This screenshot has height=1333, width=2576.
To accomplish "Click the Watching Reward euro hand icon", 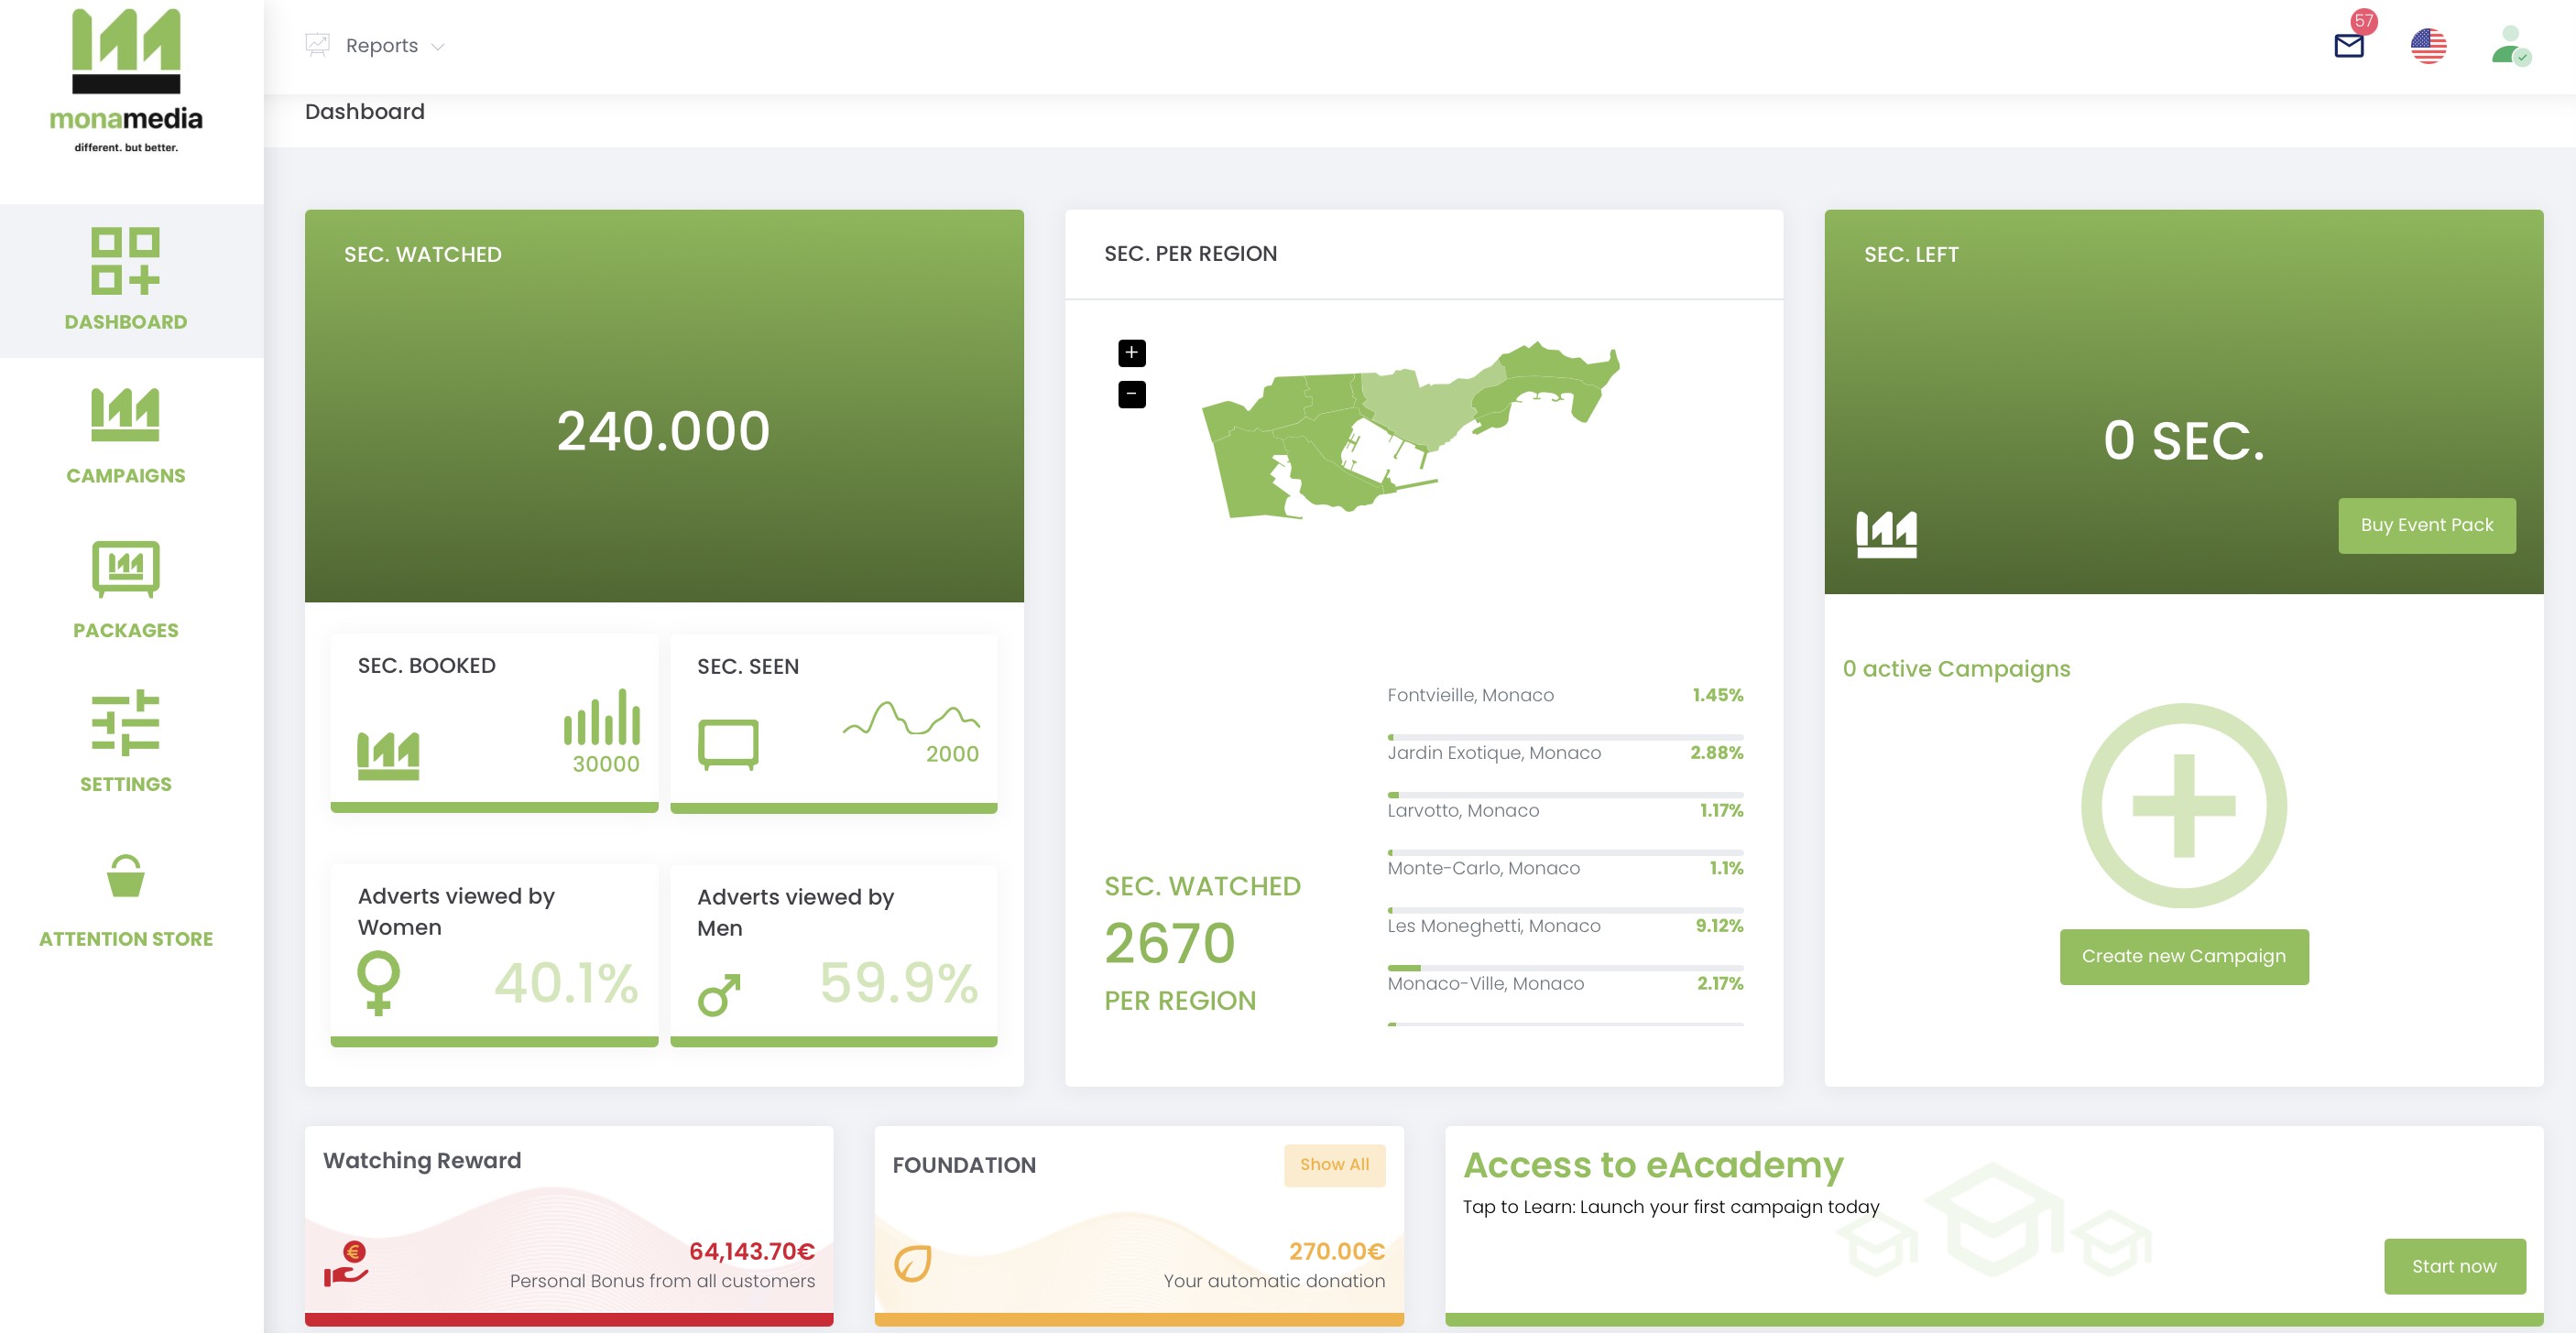I will tap(346, 1264).
